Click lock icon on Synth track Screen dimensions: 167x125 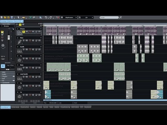(36, 50)
